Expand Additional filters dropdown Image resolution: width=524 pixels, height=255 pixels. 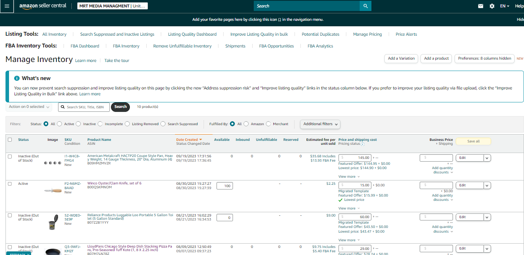pyautogui.click(x=320, y=124)
